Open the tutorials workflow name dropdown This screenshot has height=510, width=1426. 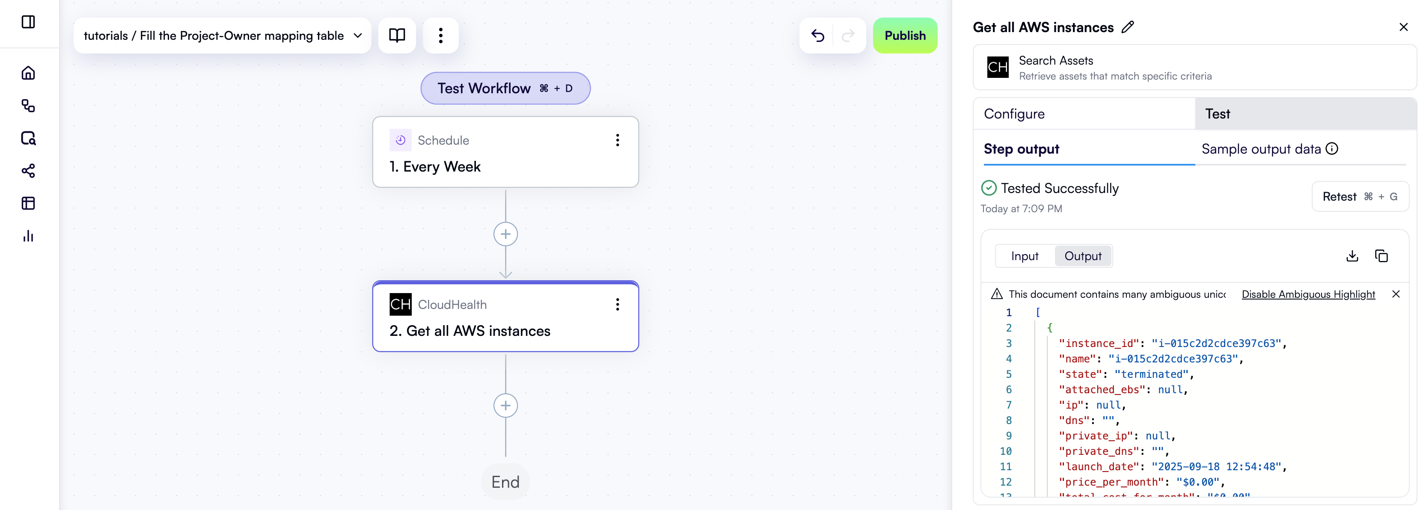[357, 36]
